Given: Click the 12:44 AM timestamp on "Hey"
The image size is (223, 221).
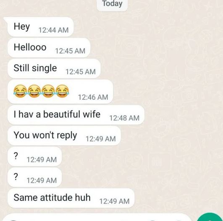Looking at the screenshot, I should tap(53, 30).
